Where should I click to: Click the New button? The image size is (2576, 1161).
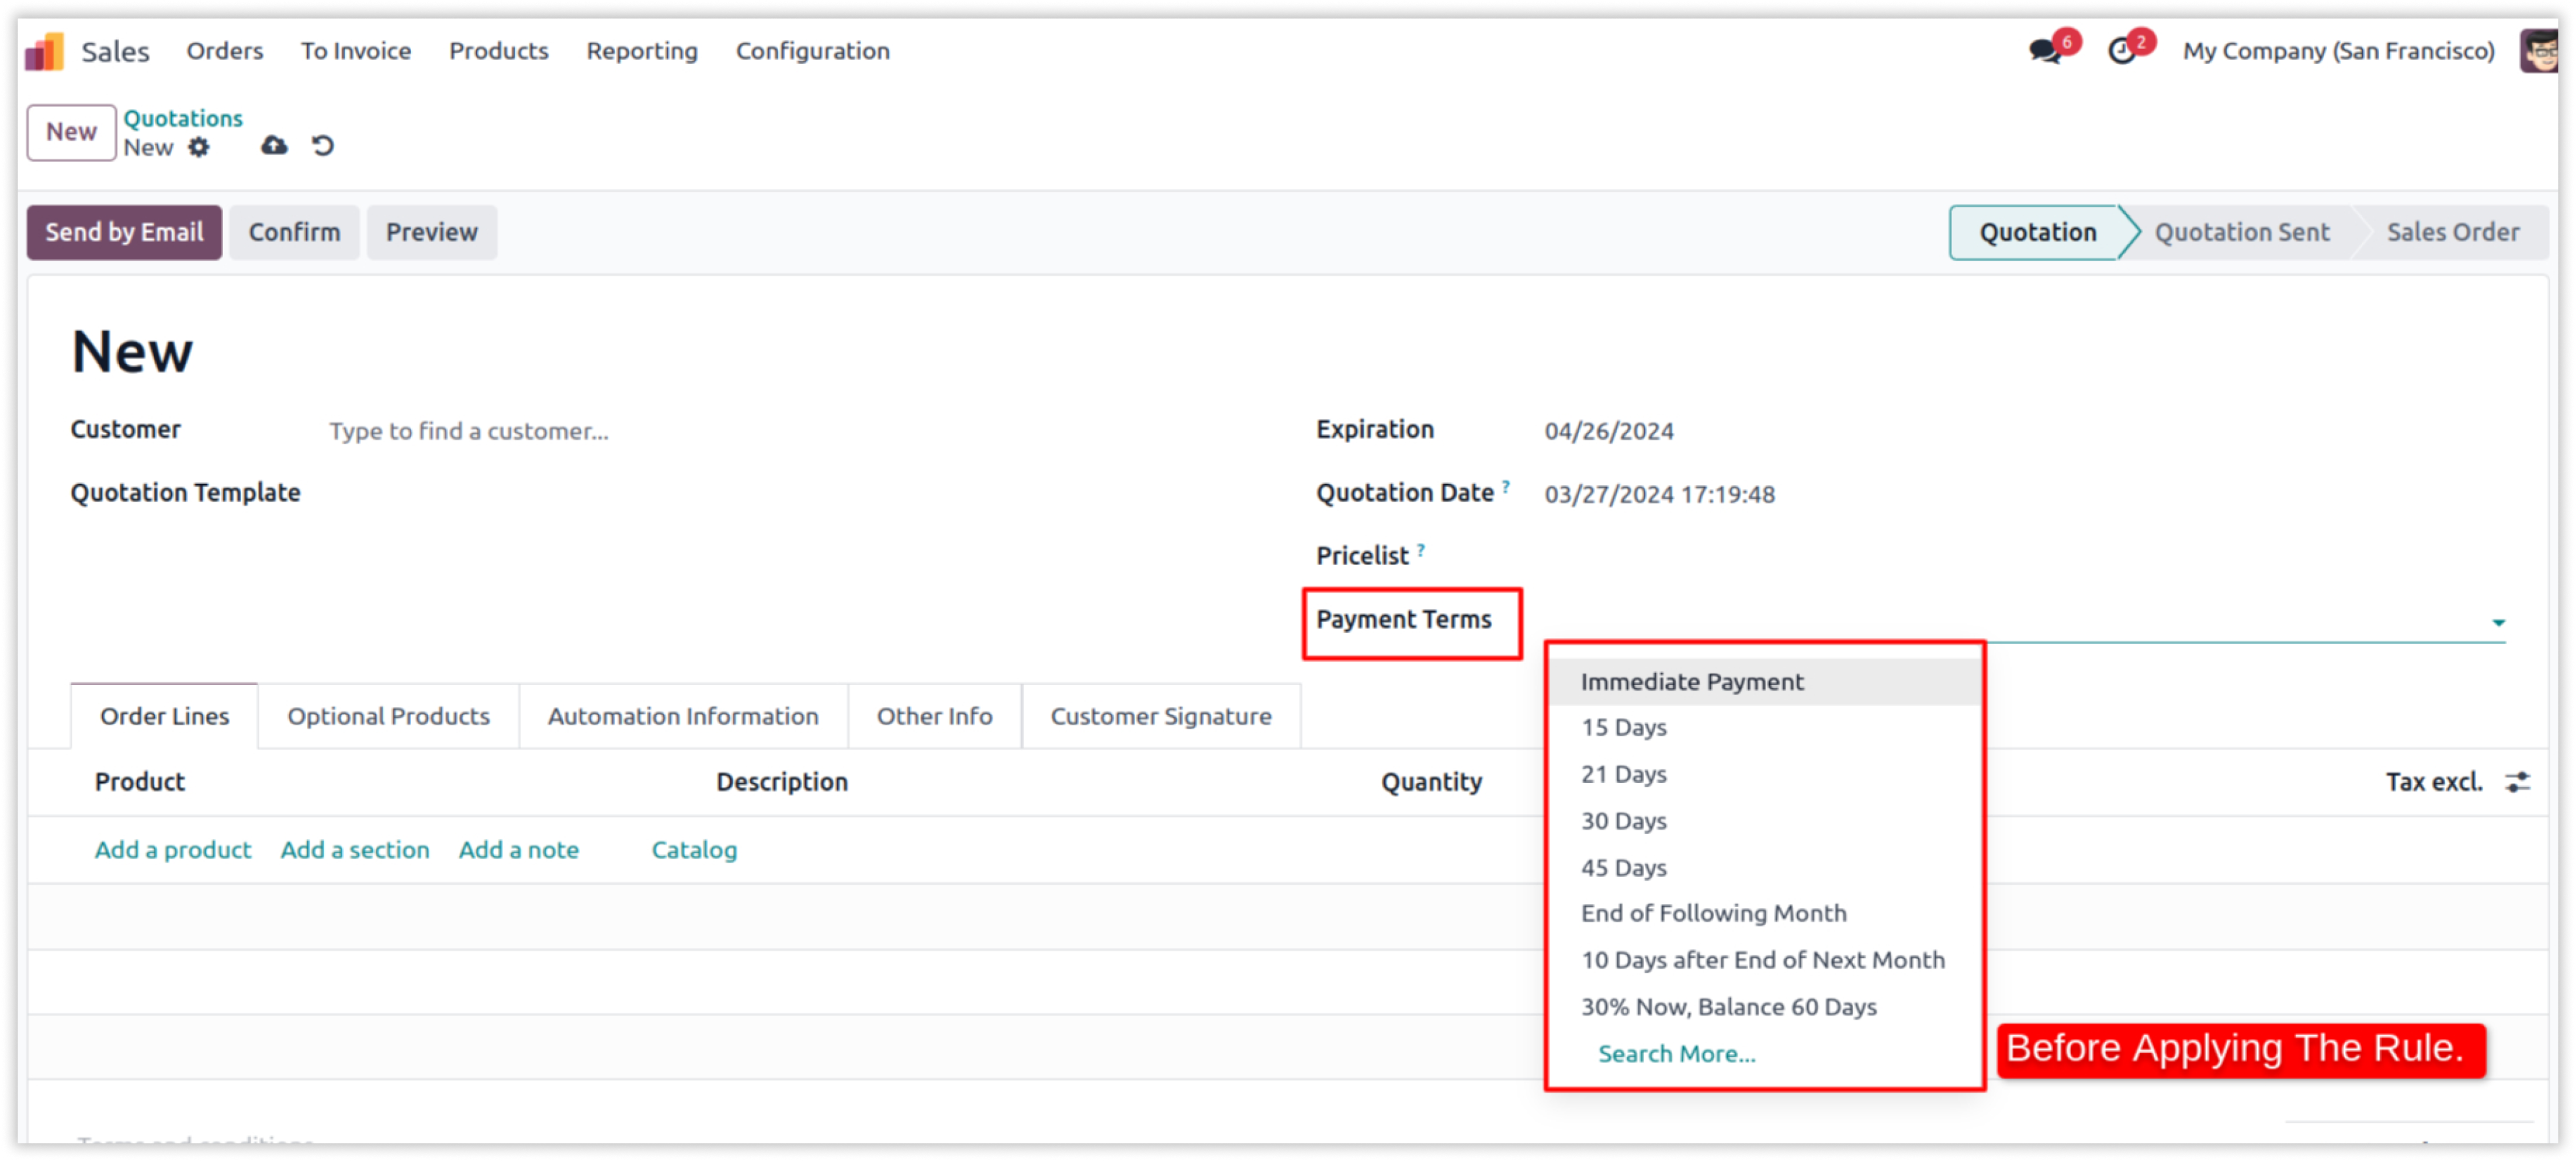pyautogui.click(x=71, y=132)
